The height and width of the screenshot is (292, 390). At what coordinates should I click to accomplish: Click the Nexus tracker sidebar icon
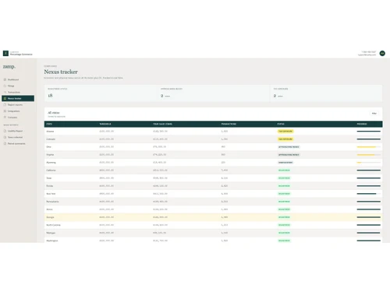[x=5, y=98]
